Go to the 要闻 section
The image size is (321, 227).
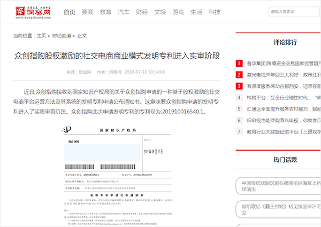point(88,11)
